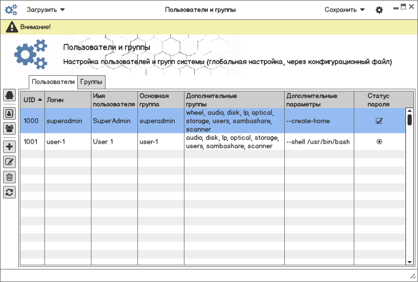This screenshot has width=418, height=282.
Task: Toggle superadmin password status checkbox
Action: [x=379, y=121]
